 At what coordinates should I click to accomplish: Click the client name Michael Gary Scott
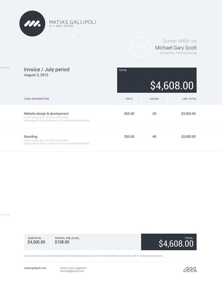click(176, 48)
